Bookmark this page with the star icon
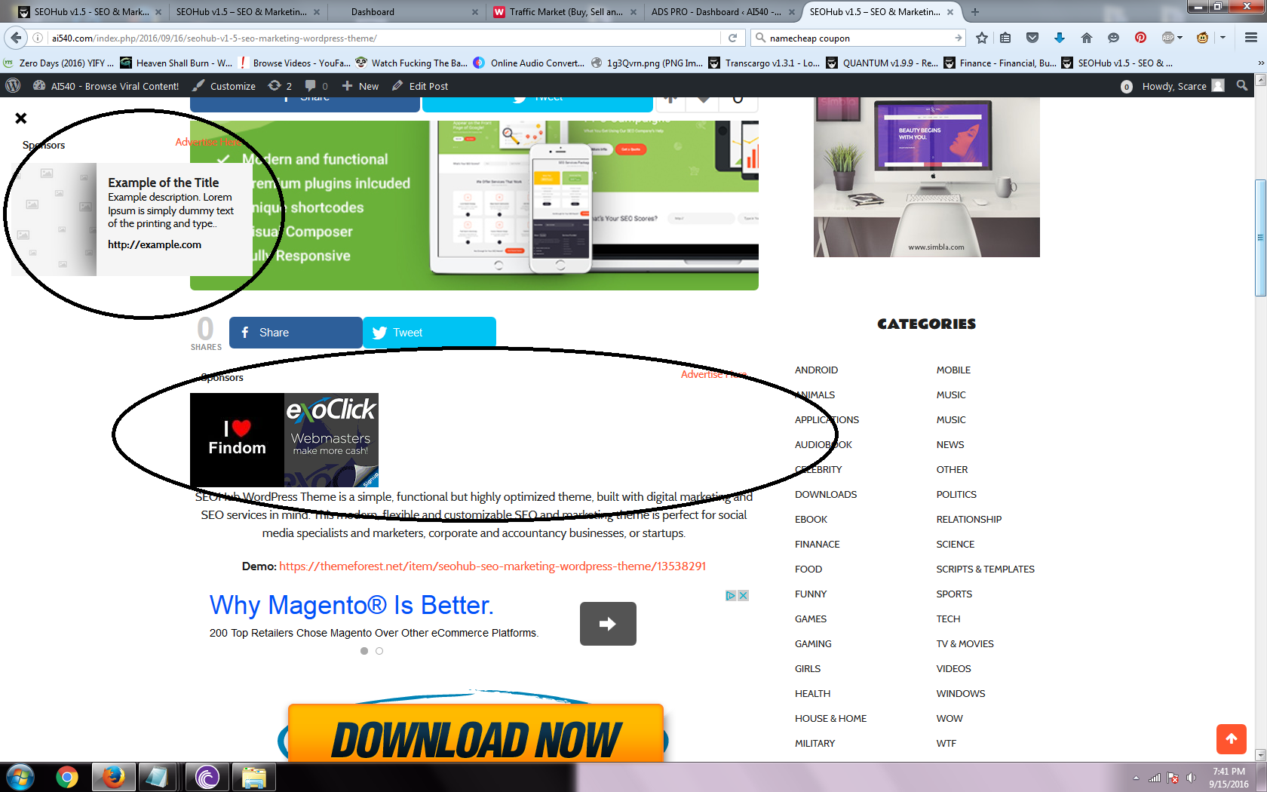1267x792 pixels. click(x=981, y=38)
